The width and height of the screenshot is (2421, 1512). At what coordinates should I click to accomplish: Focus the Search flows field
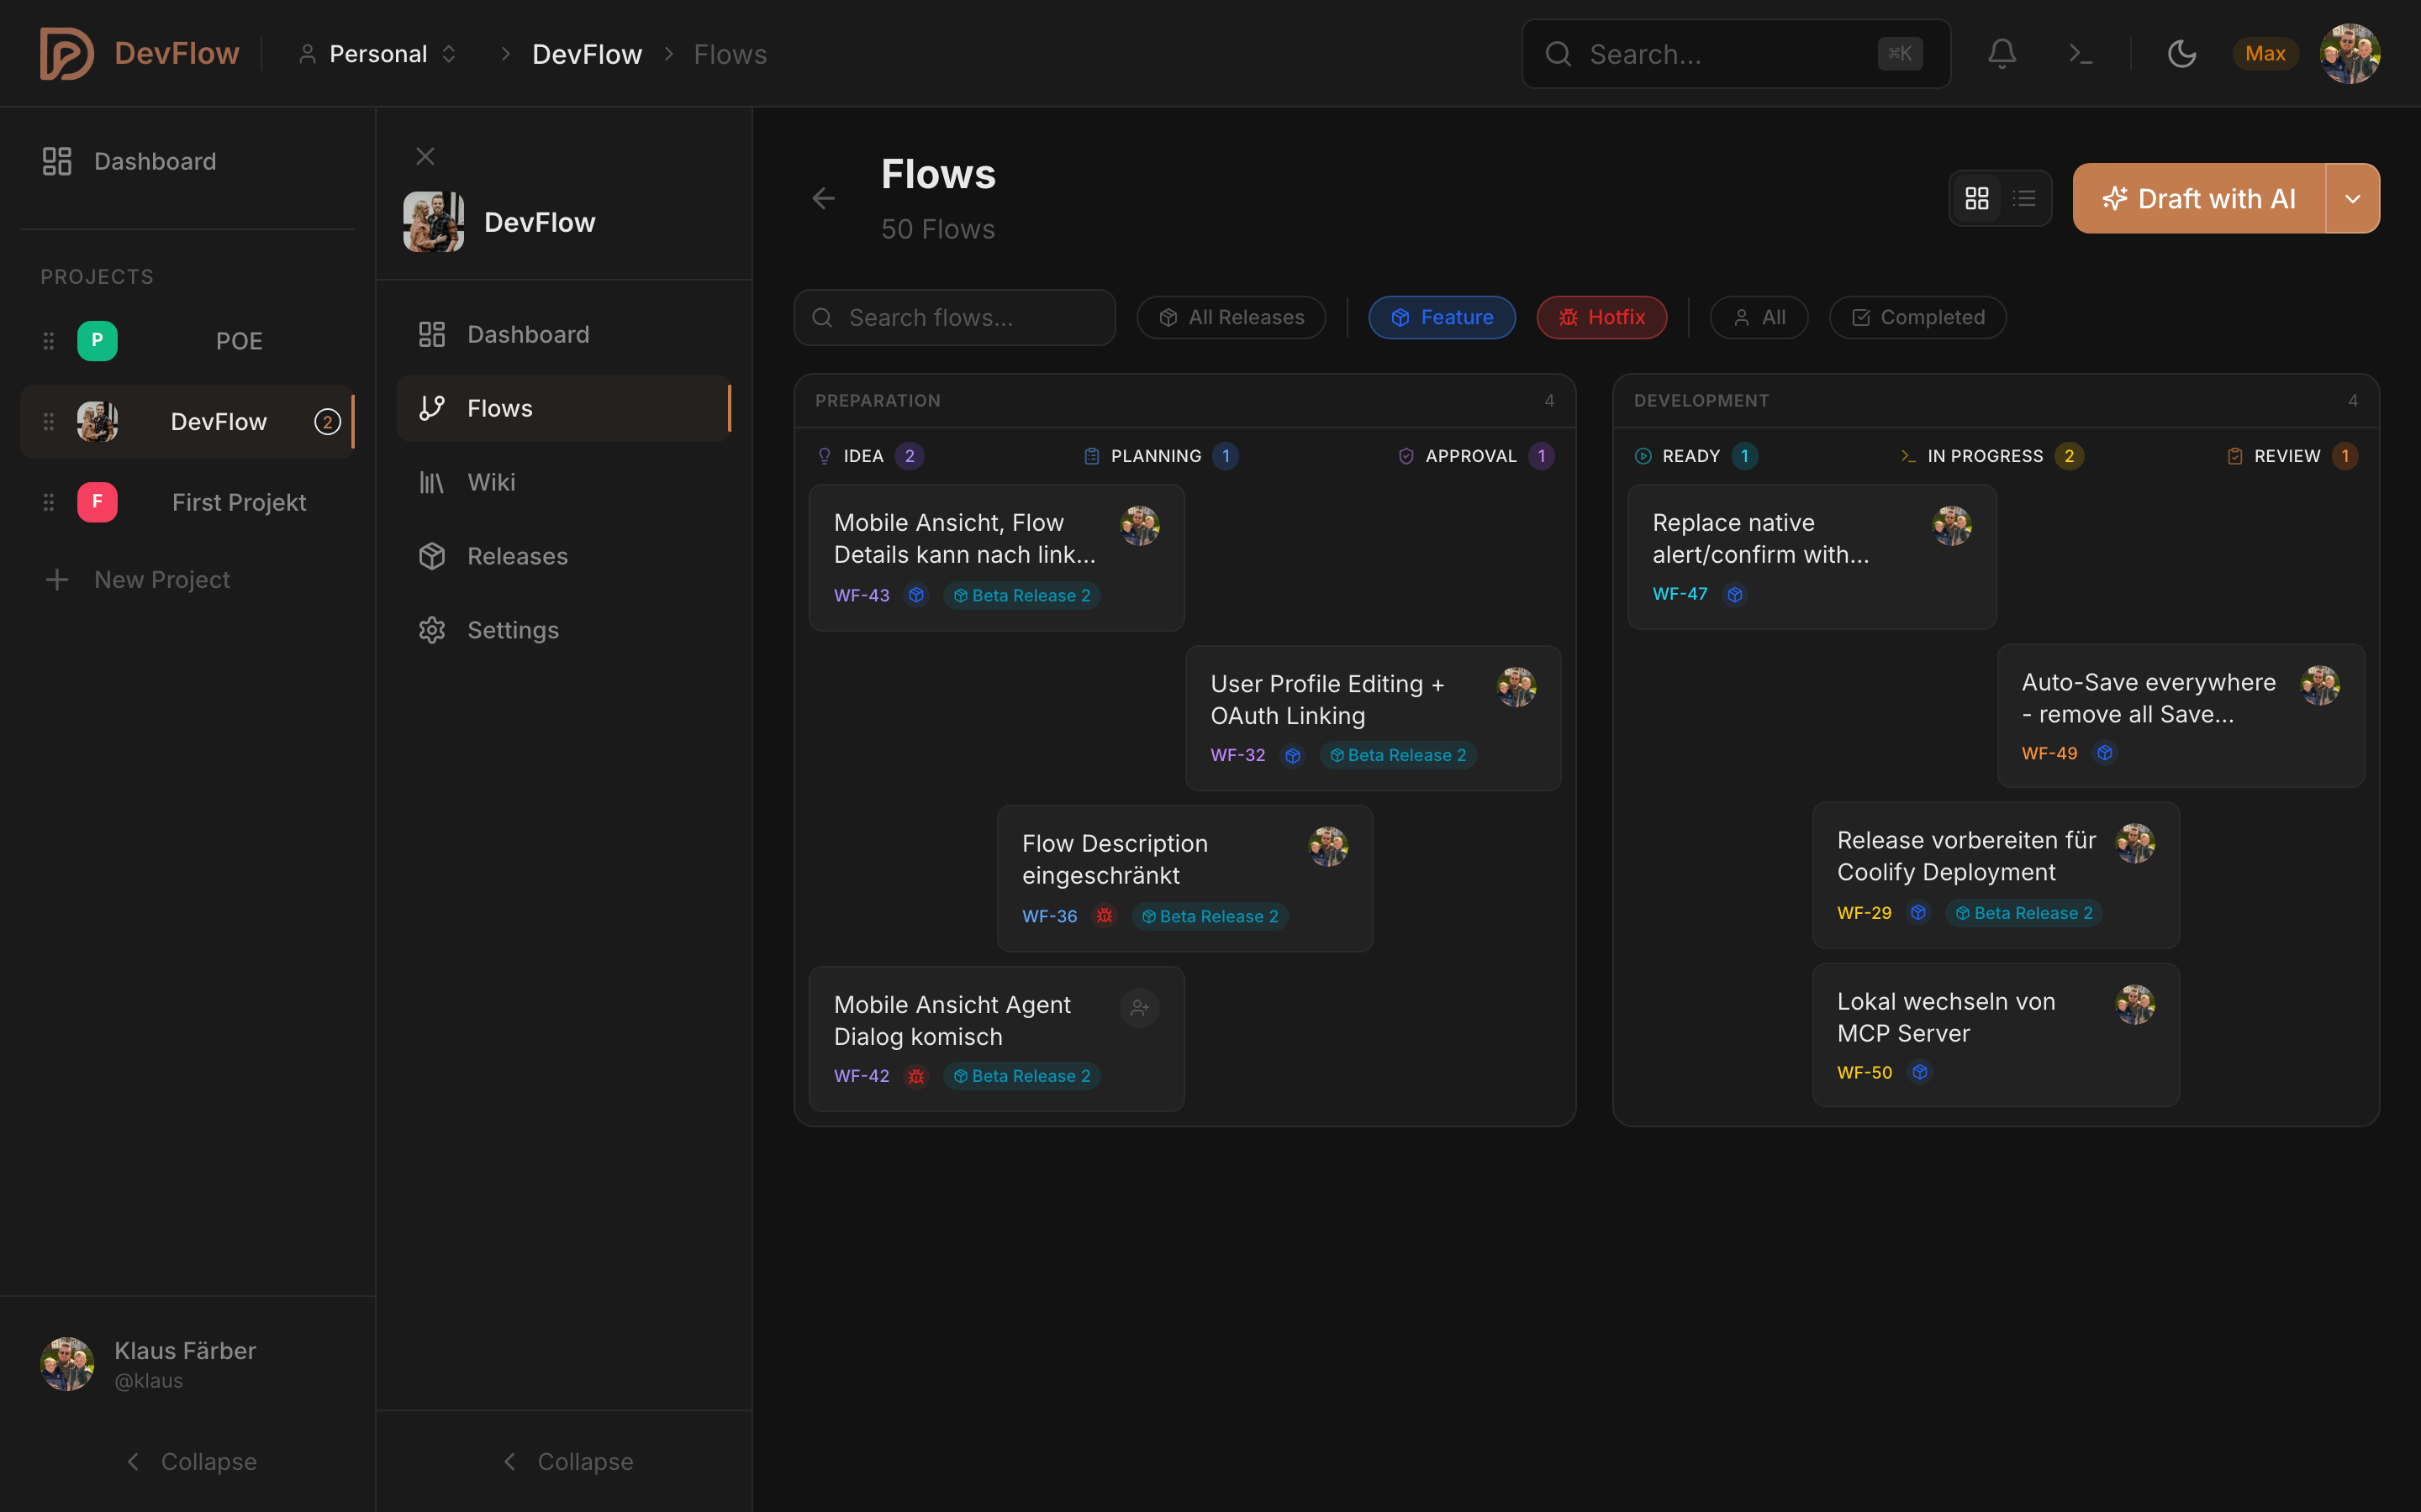[954, 318]
